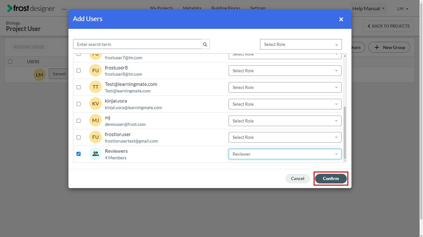Check the mj user checkbox
Image resolution: width=423 pixels, height=237 pixels.
[78, 121]
